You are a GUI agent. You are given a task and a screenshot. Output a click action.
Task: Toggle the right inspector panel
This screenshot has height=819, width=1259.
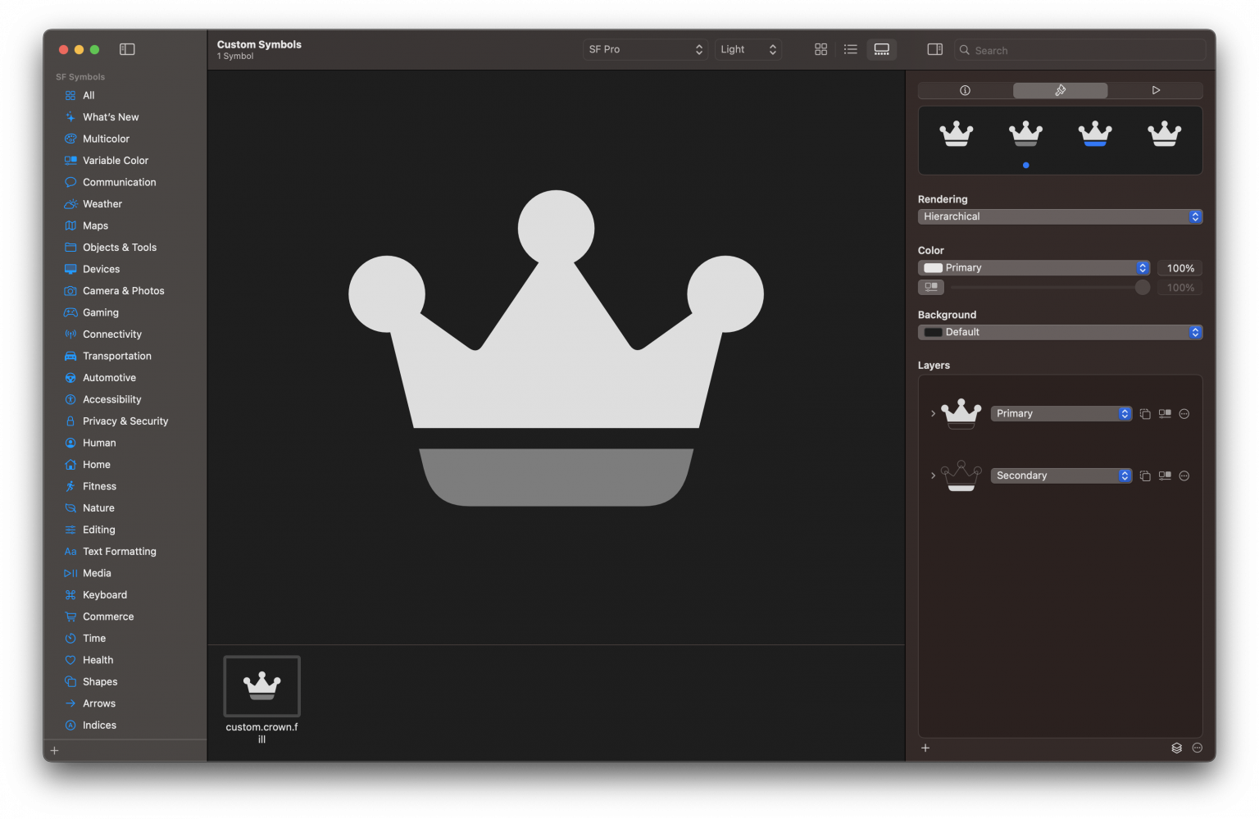click(934, 49)
